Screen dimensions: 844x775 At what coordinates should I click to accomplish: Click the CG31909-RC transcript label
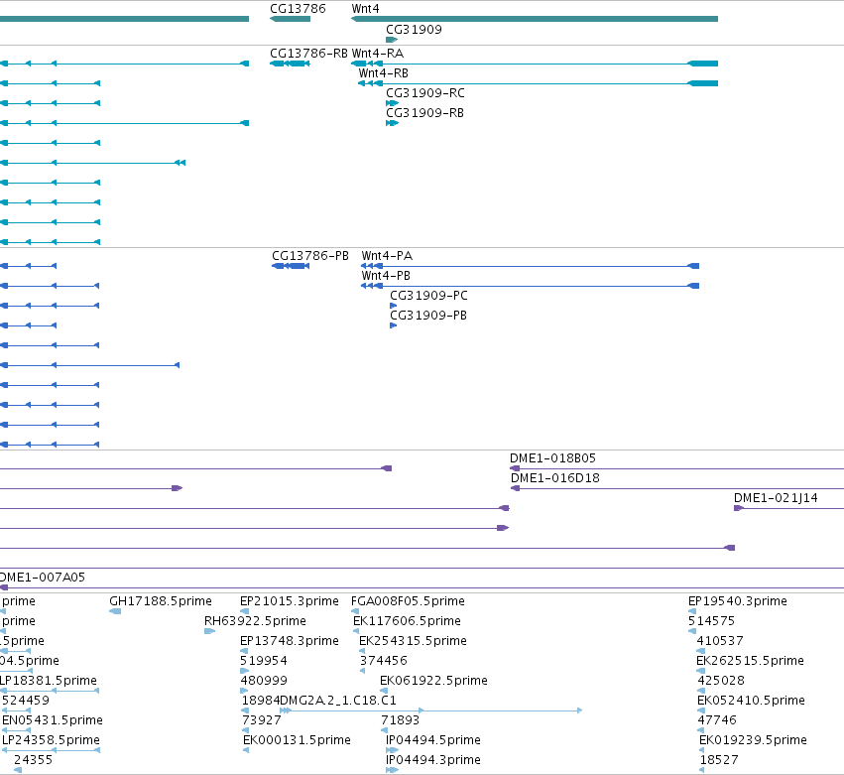(x=425, y=92)
